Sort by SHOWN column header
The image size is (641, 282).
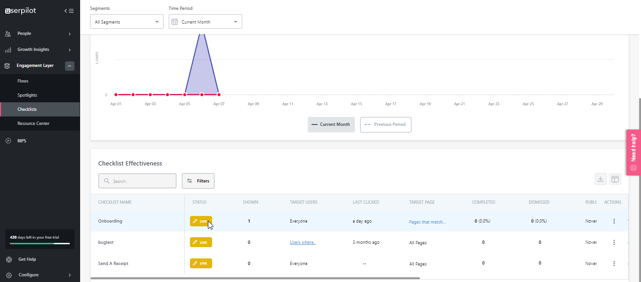(250, 202)
